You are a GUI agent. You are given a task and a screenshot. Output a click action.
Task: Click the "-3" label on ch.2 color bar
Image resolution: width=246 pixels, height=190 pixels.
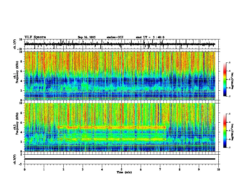point(229,114)
